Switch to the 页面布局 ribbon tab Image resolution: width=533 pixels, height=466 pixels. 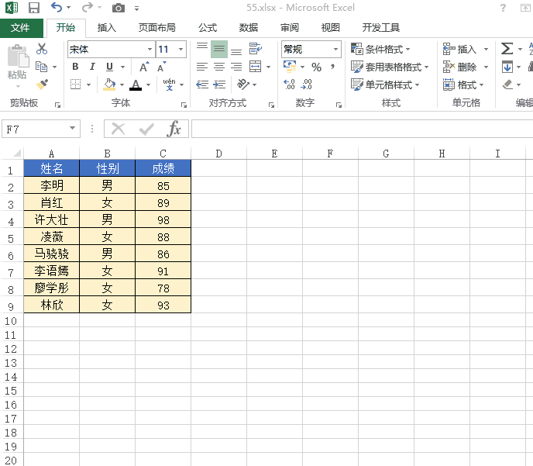156,28
